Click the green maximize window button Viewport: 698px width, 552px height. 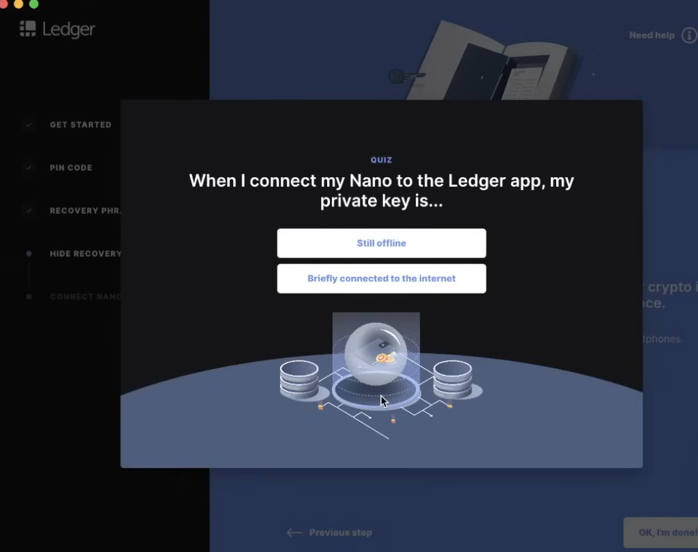(34, 4)
